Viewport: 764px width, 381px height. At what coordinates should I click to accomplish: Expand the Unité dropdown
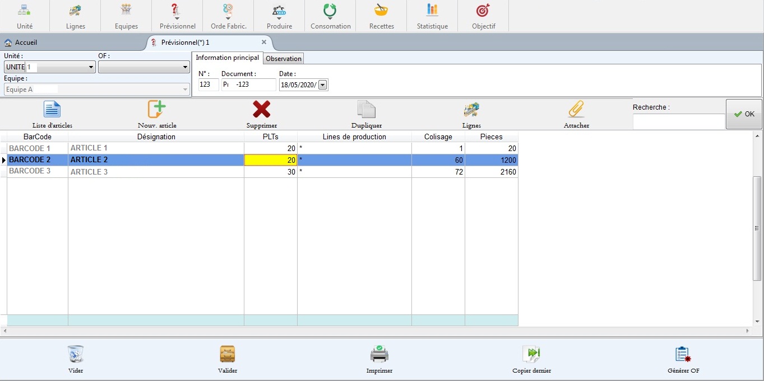[91, 67]
